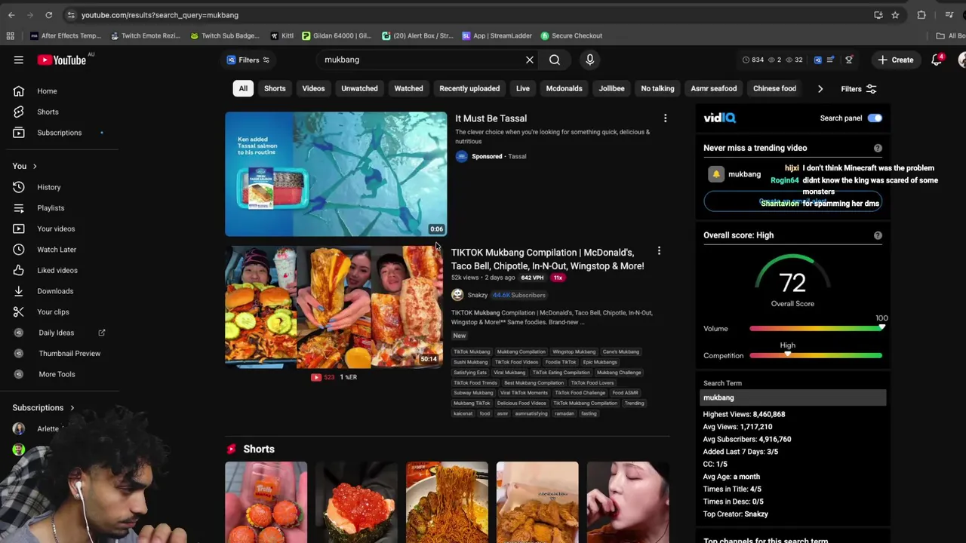Select the Live filter chip

(x=523, y=89)
